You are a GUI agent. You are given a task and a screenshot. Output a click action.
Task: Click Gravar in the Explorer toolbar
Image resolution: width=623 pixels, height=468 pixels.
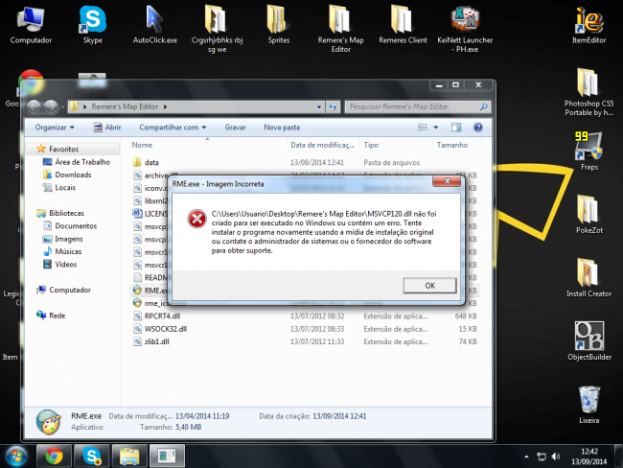click(235, 128)
